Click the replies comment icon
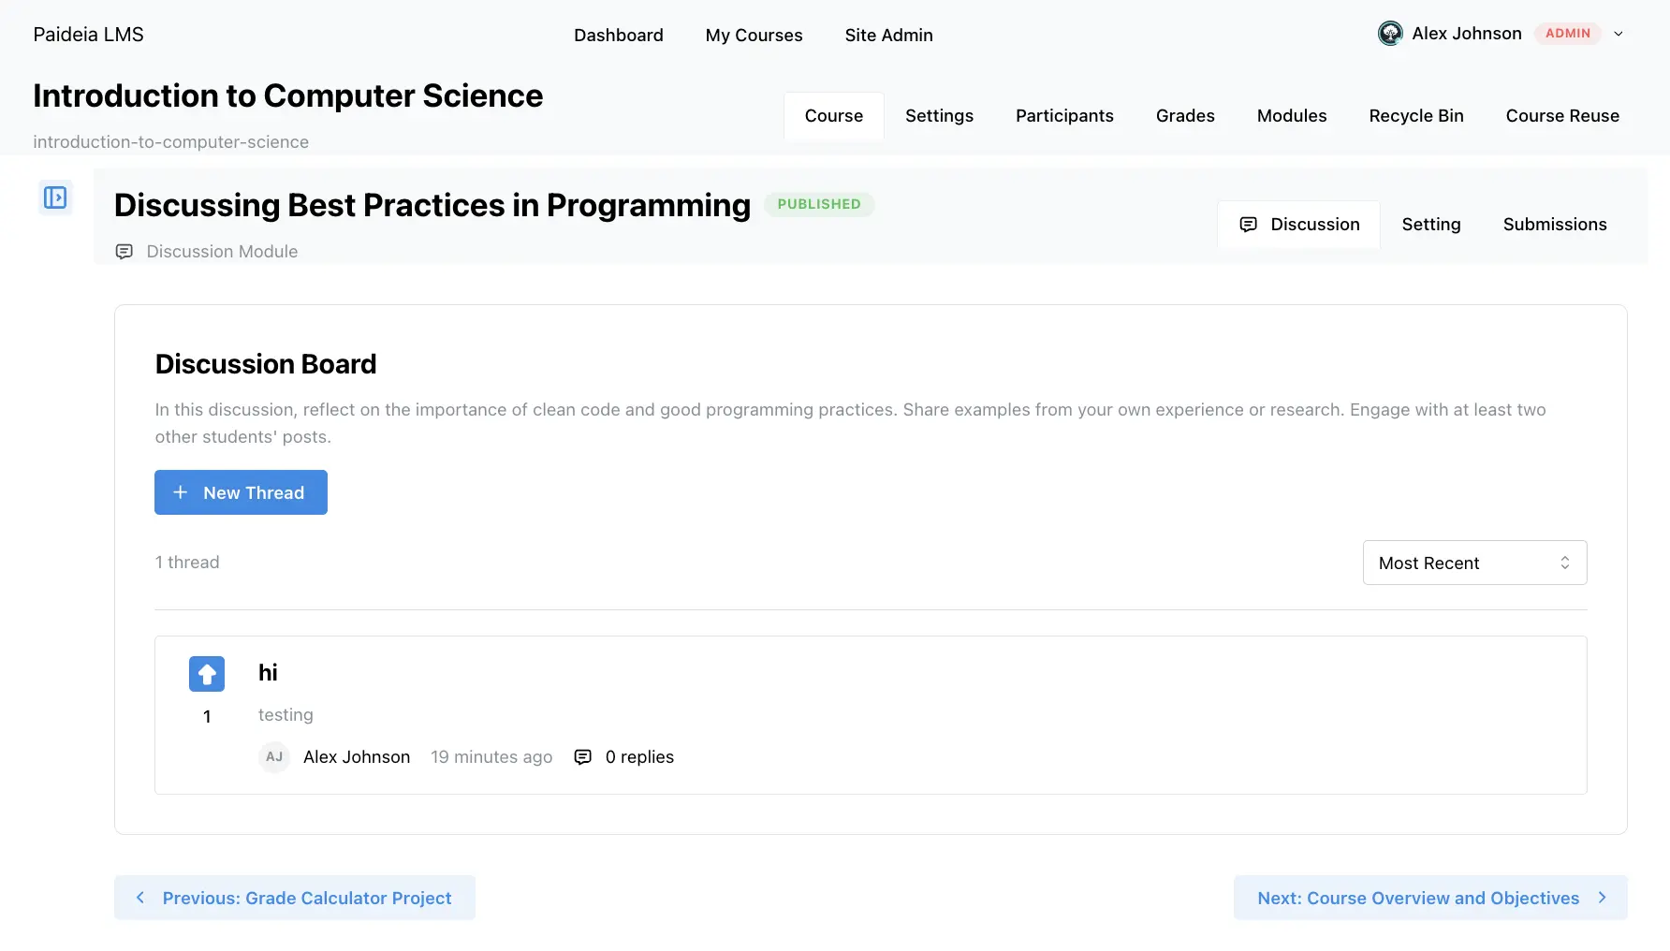Viewport: 1670px width, 951px height. [582, 757]
